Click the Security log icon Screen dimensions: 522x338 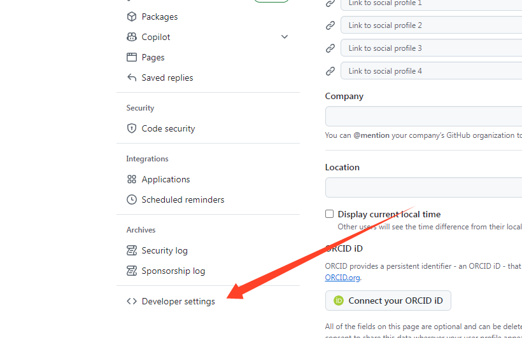pyautogui.click(x=132, y=250)
